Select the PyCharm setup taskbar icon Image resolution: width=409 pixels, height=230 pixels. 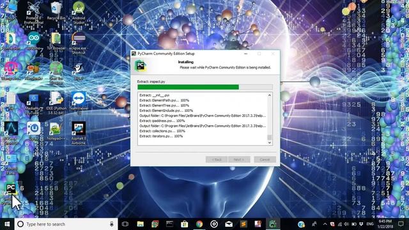[x=273, y=224]
